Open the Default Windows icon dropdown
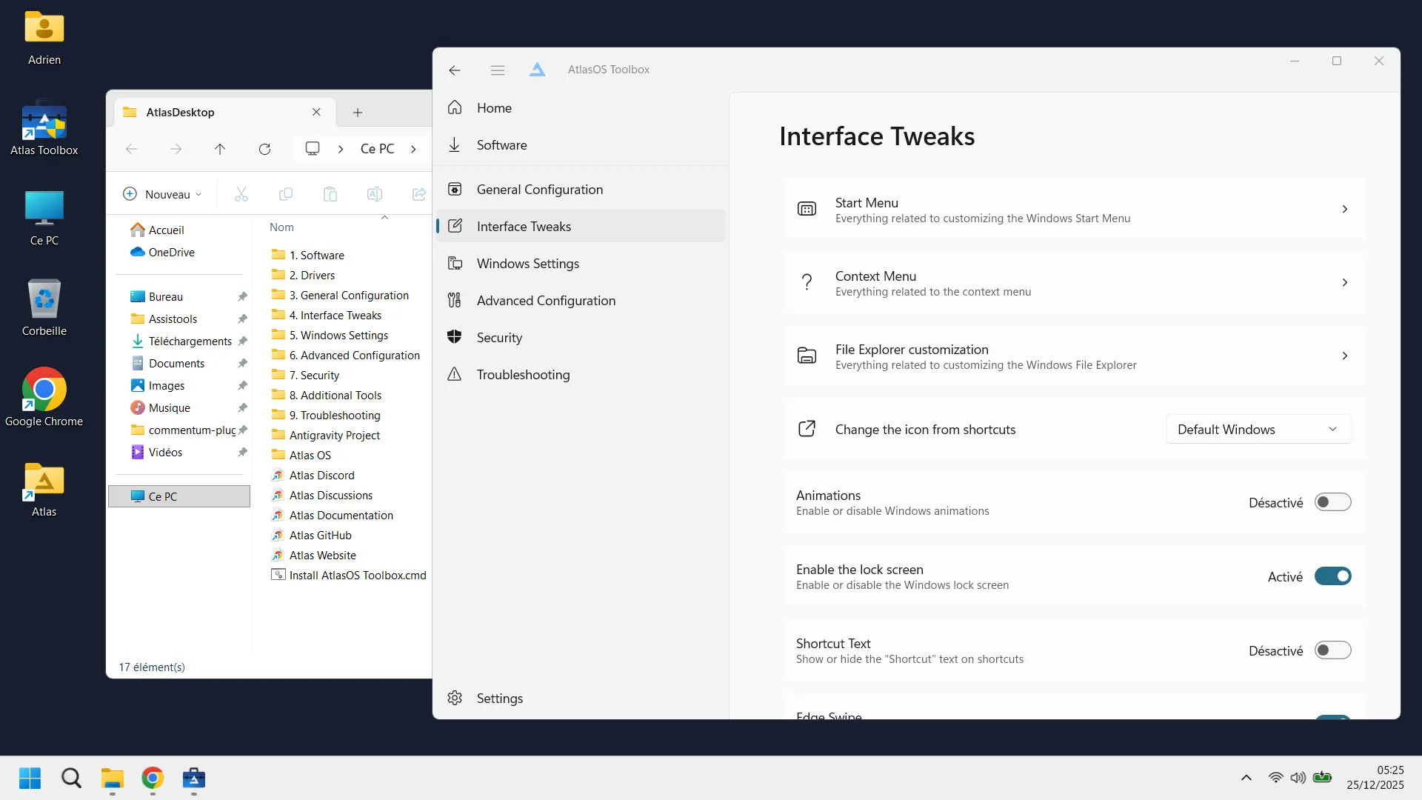Viewport: 1422px width, 800px height. tap(1258, 429)
